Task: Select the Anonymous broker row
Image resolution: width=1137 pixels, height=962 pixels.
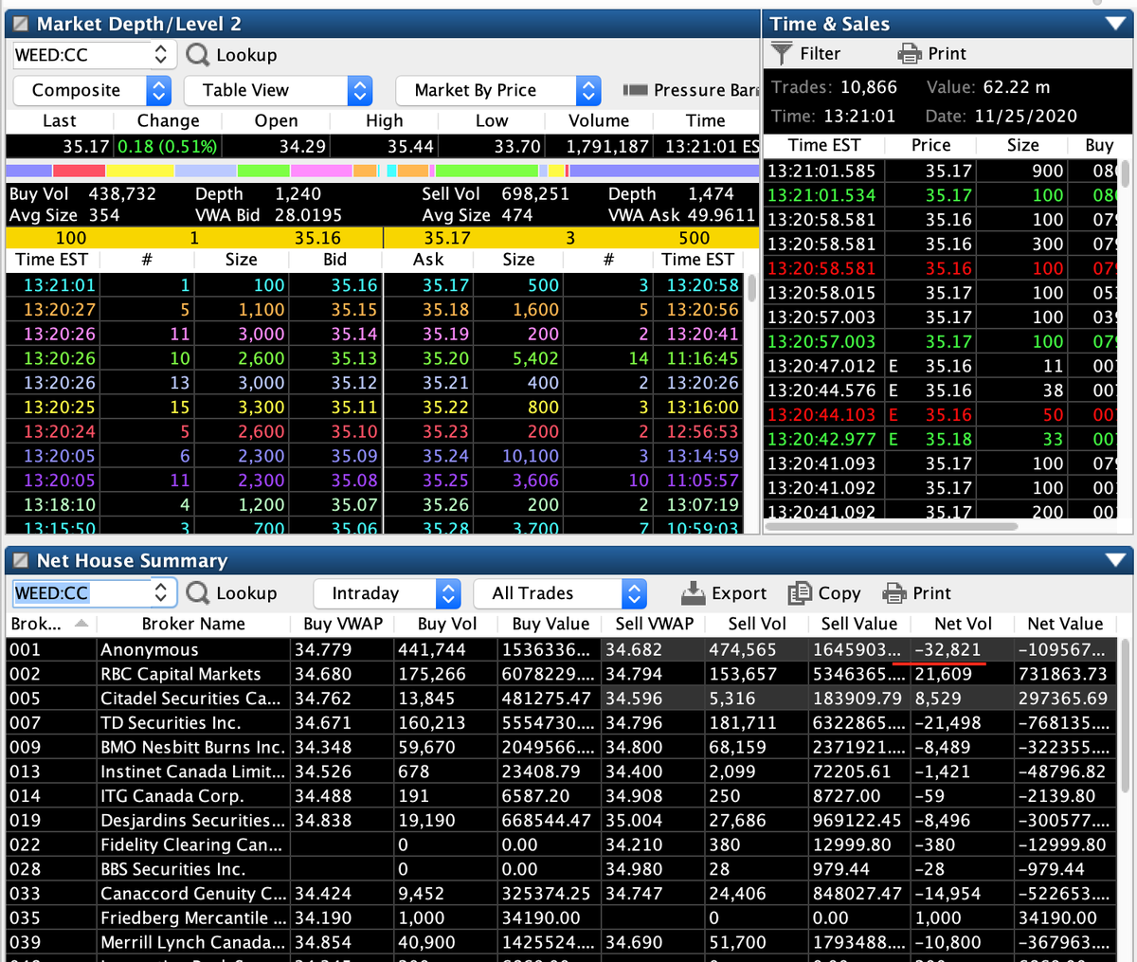Action: point(562,649)
